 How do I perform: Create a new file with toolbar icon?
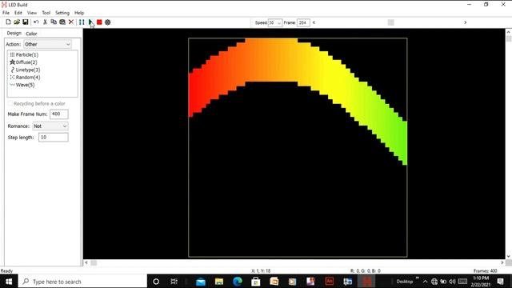click(x=8, y=22)
